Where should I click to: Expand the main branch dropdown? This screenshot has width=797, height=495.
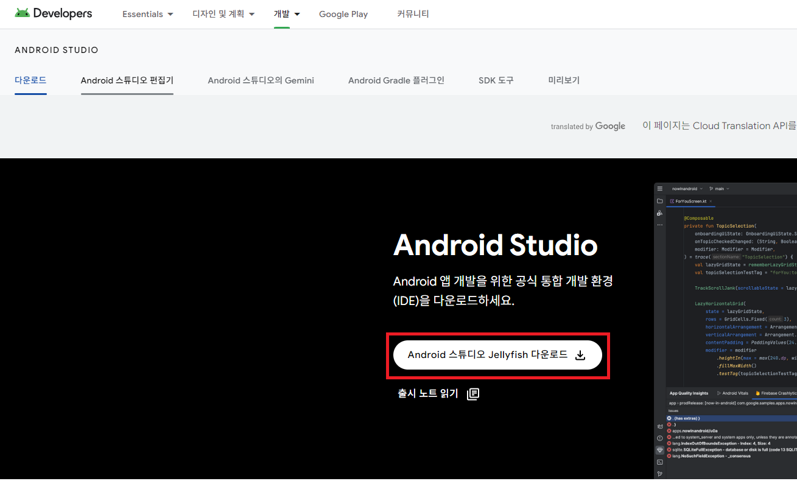[720, 189]
